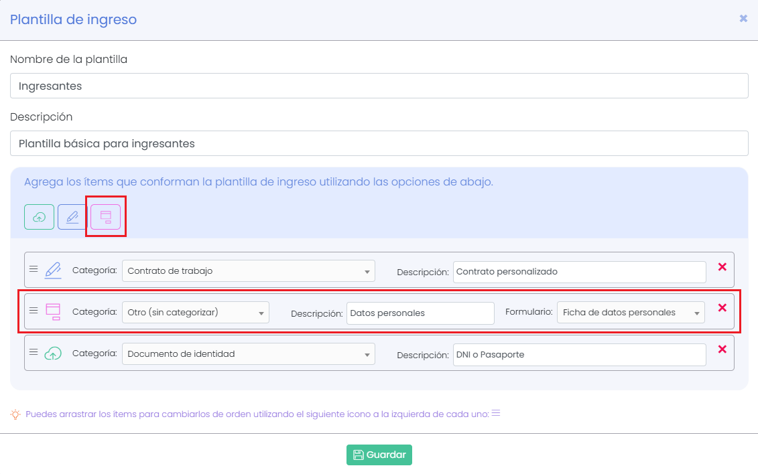Open the Formulario dropdown Ficha de datos personales
Image resolution: width=758 pixels, height=474 pixels.
630,312
